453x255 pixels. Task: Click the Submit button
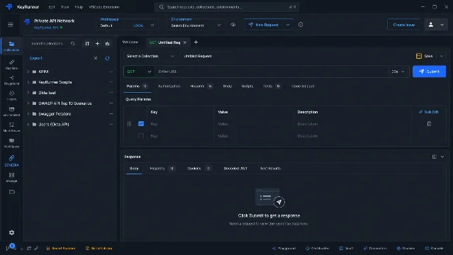pos(429,72)
